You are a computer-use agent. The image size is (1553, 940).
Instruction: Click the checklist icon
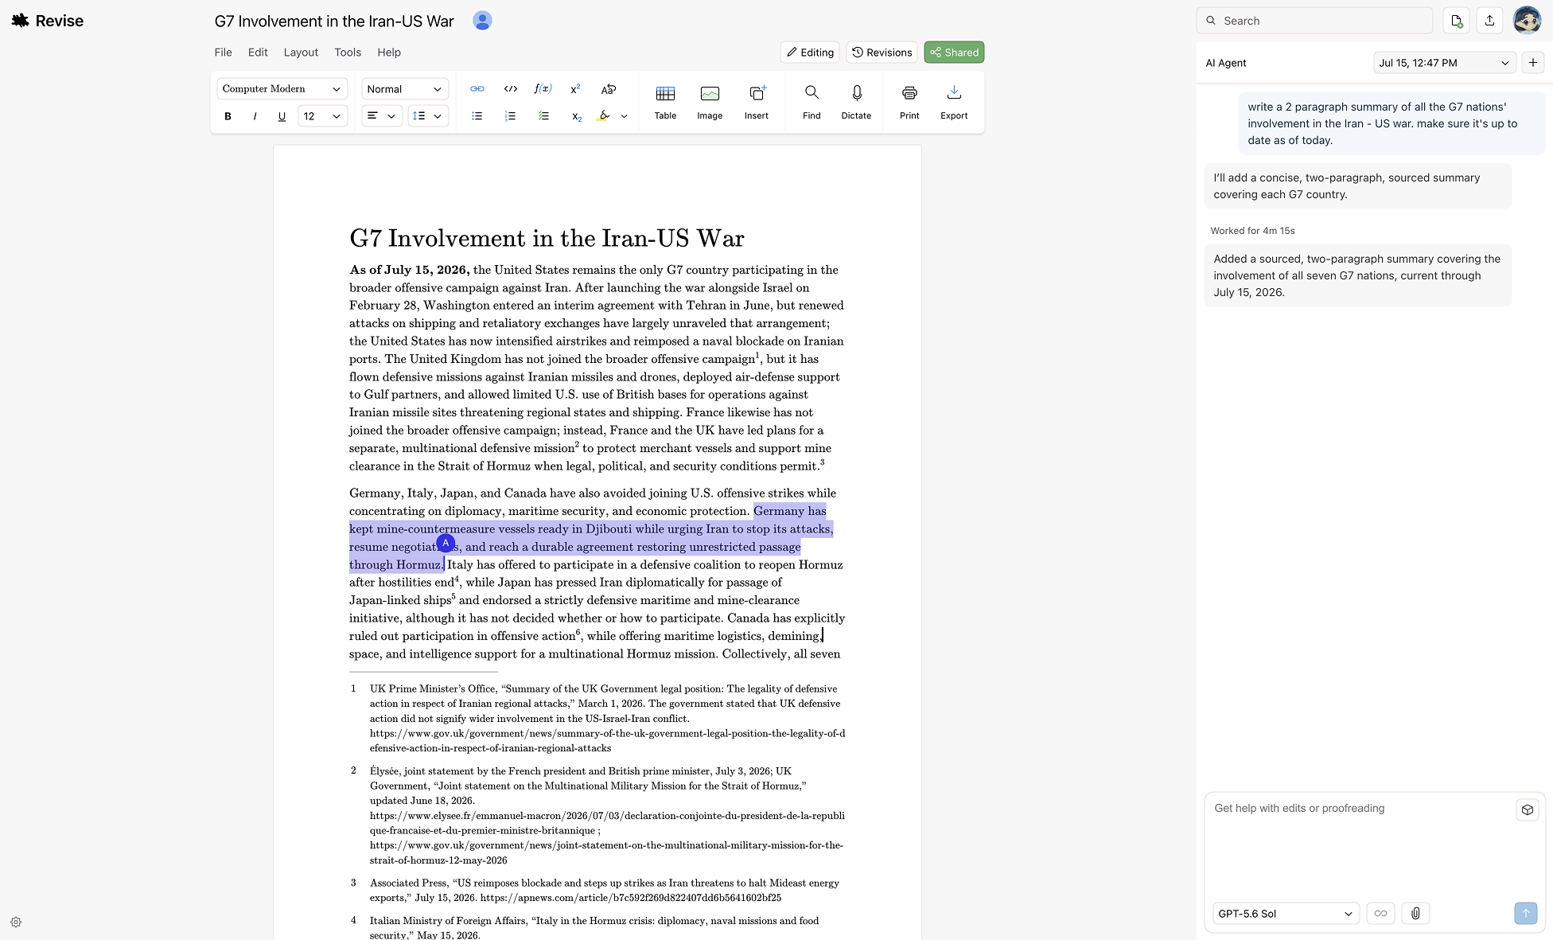543,116
